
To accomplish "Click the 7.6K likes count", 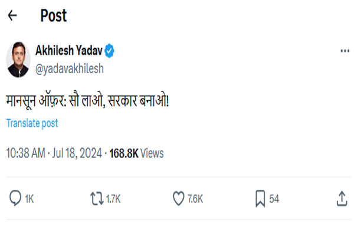I will [195, 199].
